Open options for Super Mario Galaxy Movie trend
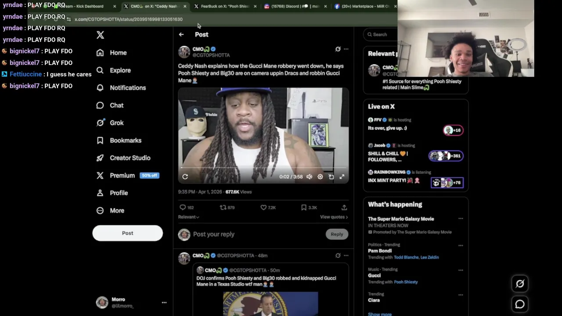 [x=461, y=219]
